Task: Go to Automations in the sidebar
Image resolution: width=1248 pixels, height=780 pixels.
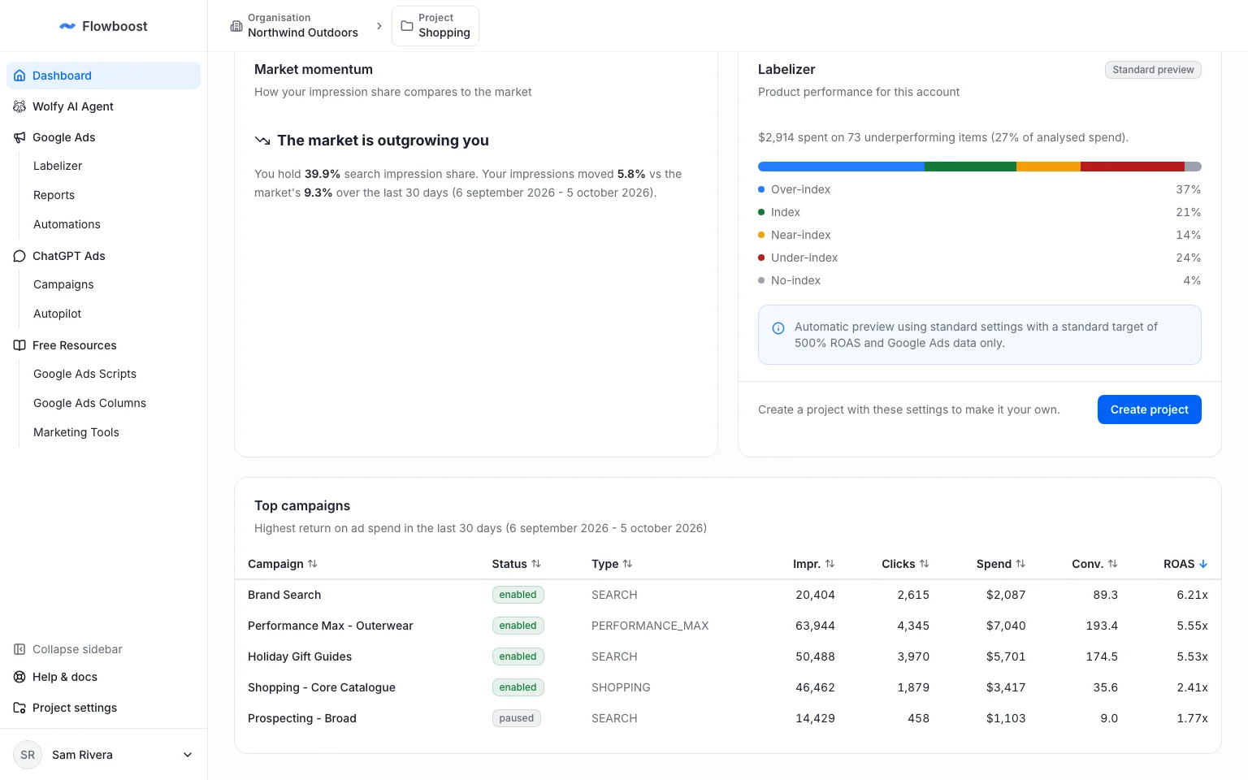Action: pyautogui.click(x=67, y=224)
